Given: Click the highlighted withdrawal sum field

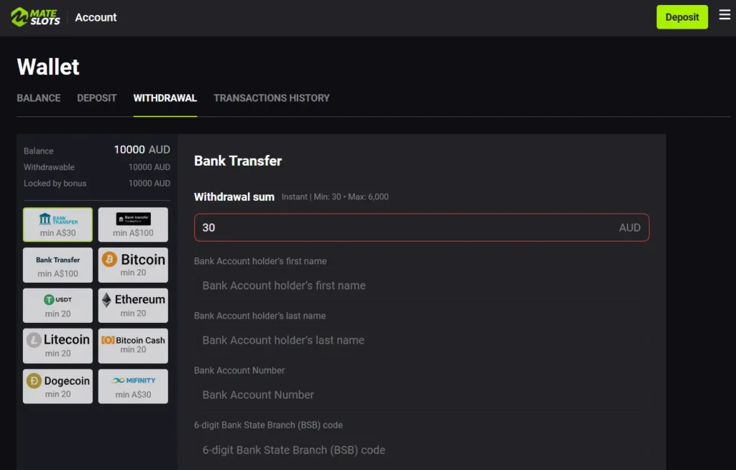Looking at the screenshot, I should [420, 227].
